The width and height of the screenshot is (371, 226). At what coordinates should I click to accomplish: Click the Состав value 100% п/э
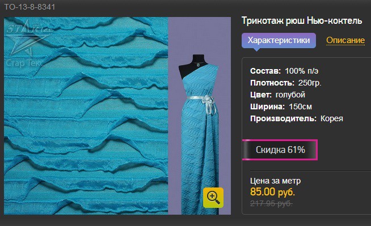(x=301, y=71)
